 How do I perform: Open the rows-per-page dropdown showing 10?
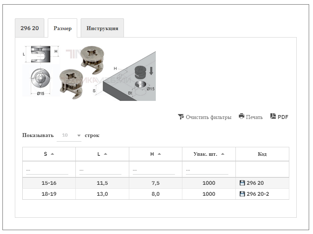69,135
